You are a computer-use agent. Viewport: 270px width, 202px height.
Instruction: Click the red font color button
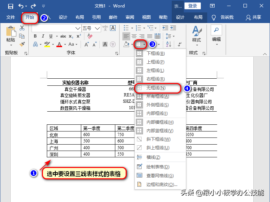[x=59, y=44]
